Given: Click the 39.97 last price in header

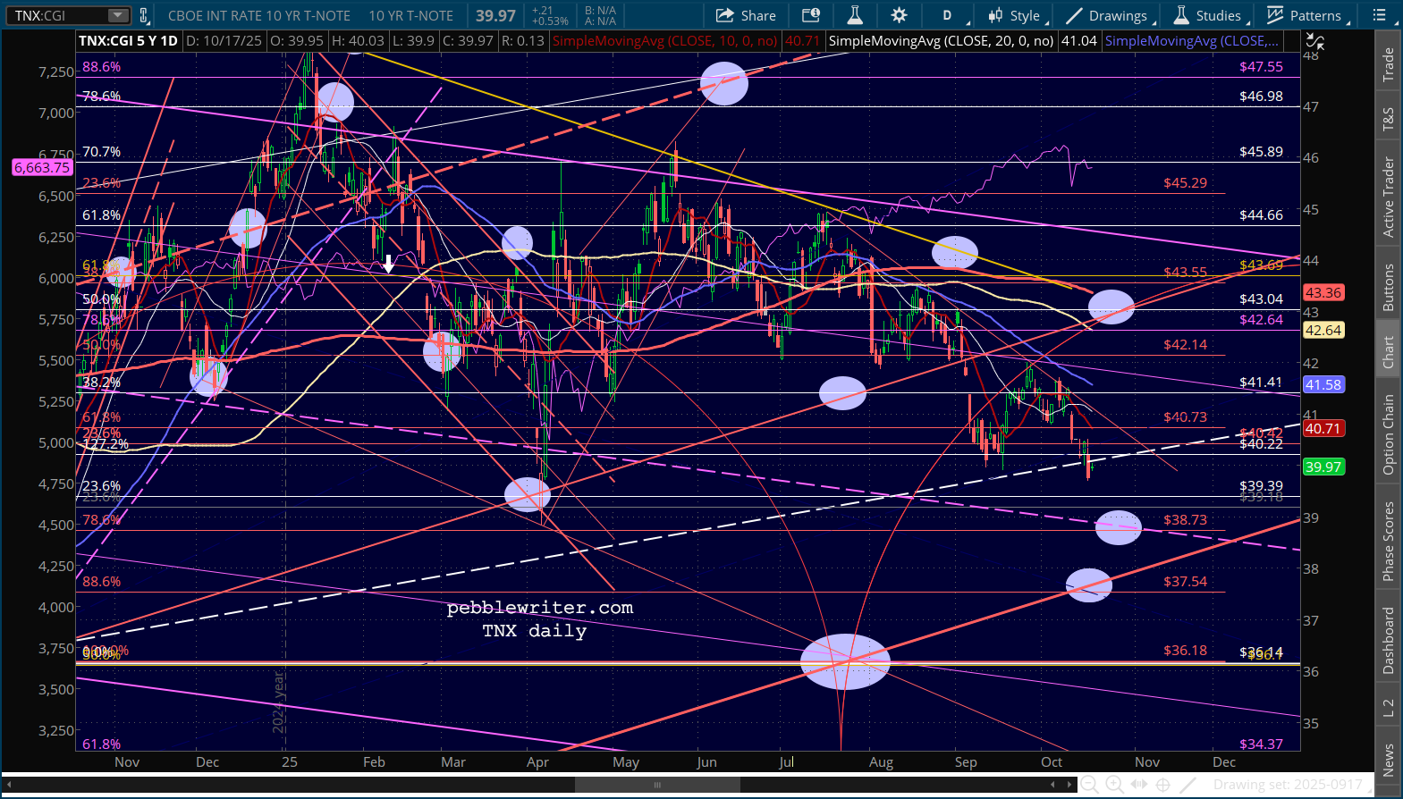Looking at the screenshot, I should point(495,15).
